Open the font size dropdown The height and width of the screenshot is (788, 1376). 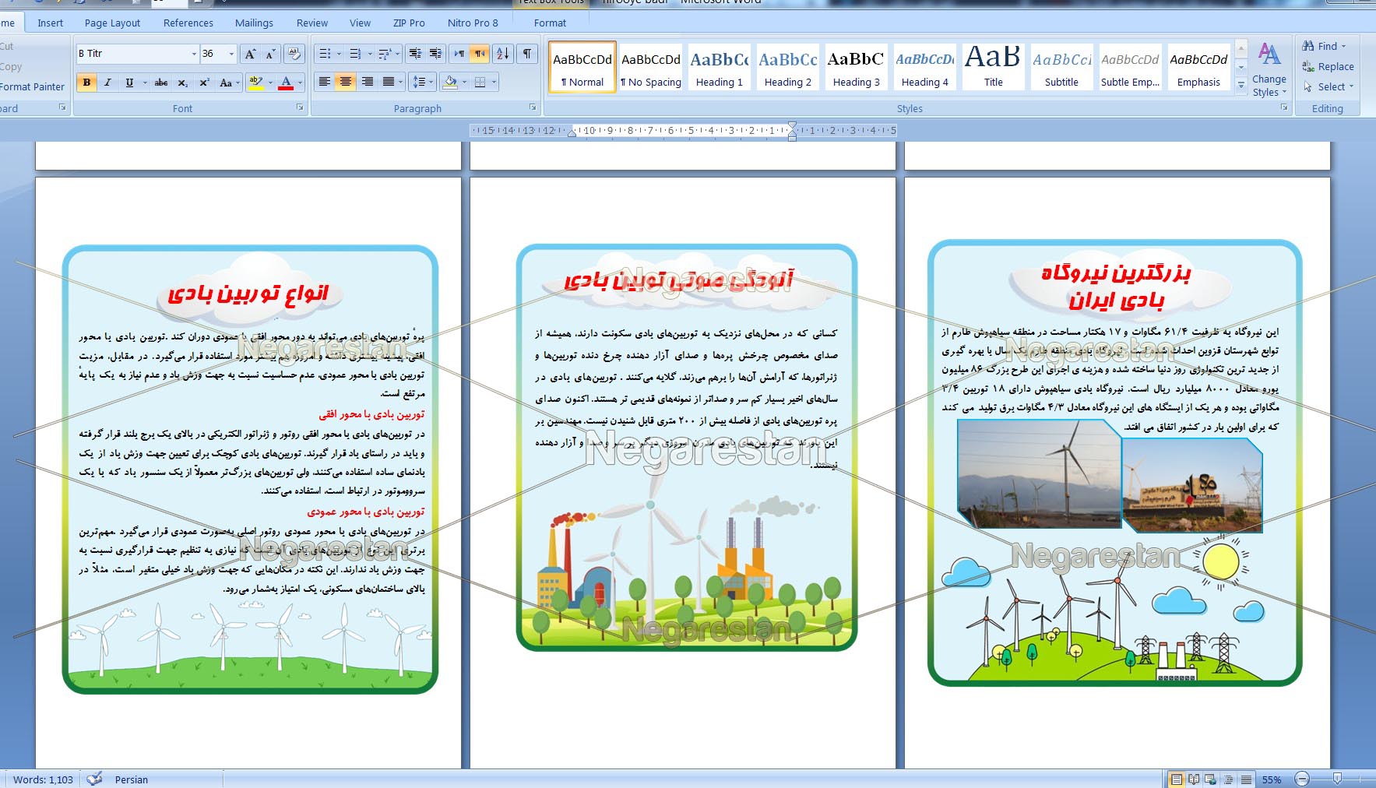click(x=231, y=54)
